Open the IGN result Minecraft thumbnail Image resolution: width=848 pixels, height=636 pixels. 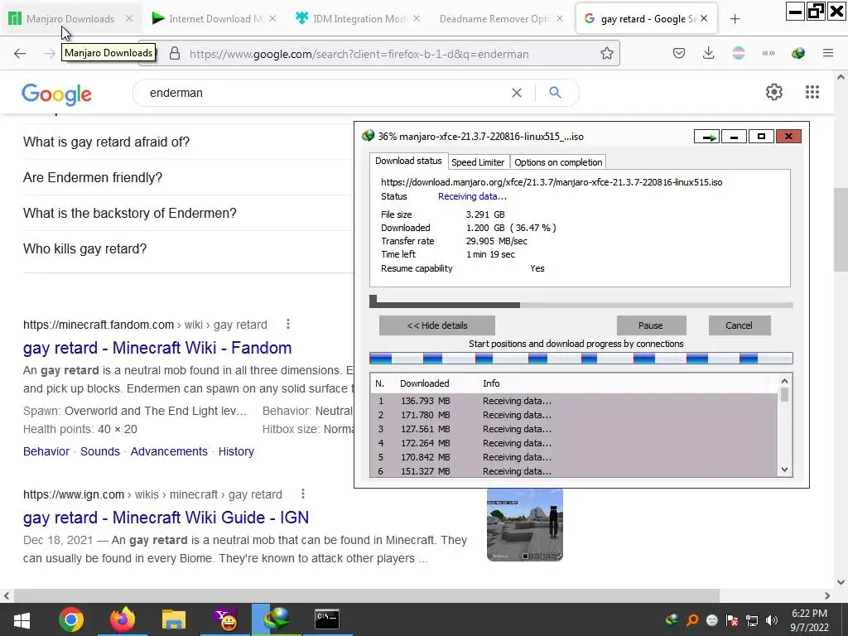click(524, 524)
